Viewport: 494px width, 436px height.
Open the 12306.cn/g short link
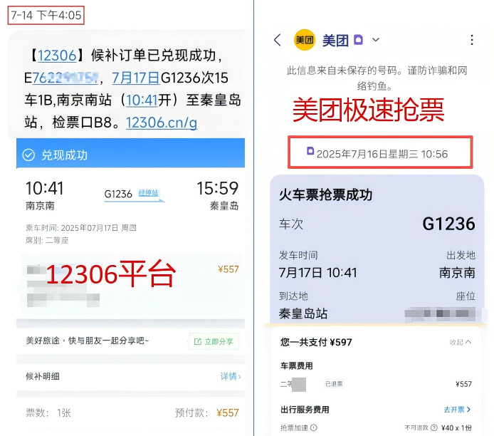point(162,123)
